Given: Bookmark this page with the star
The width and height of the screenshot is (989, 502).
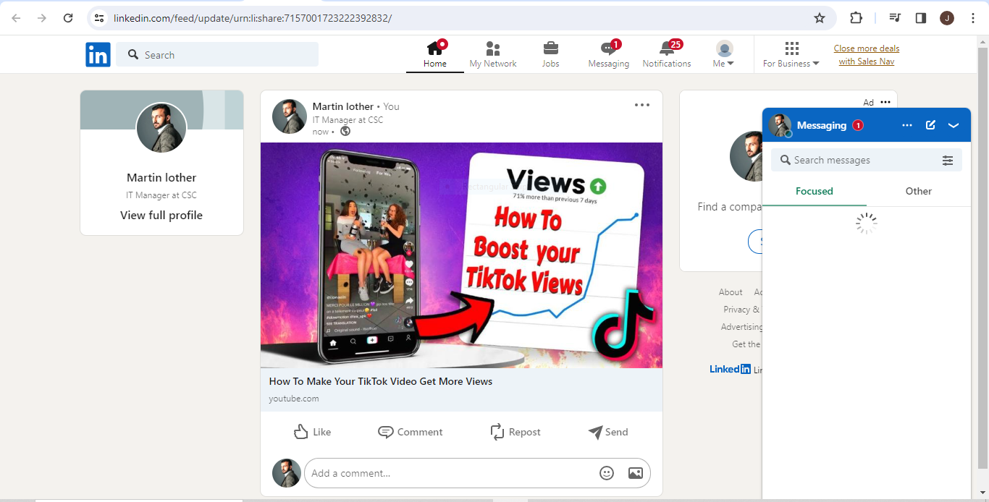Looking at the screenshot, I should coord(820,18).
